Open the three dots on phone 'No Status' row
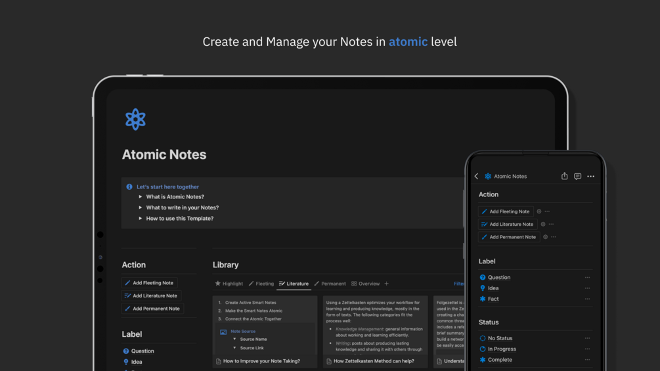This screenshot has height=371, width=660. pyautogui.click(x=587, y=338)
